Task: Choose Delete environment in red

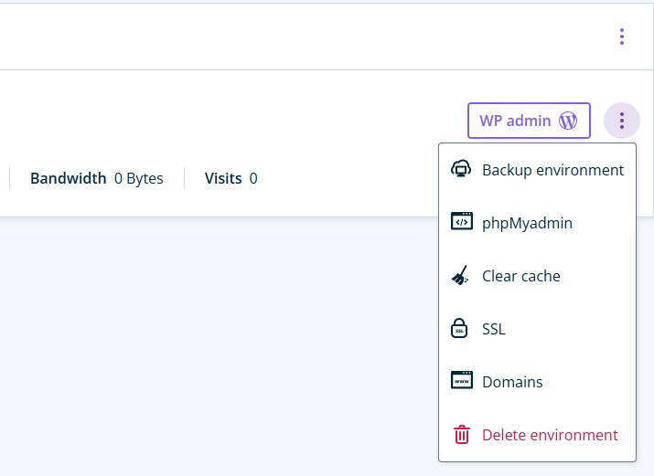Action: [x=537, y=435]
